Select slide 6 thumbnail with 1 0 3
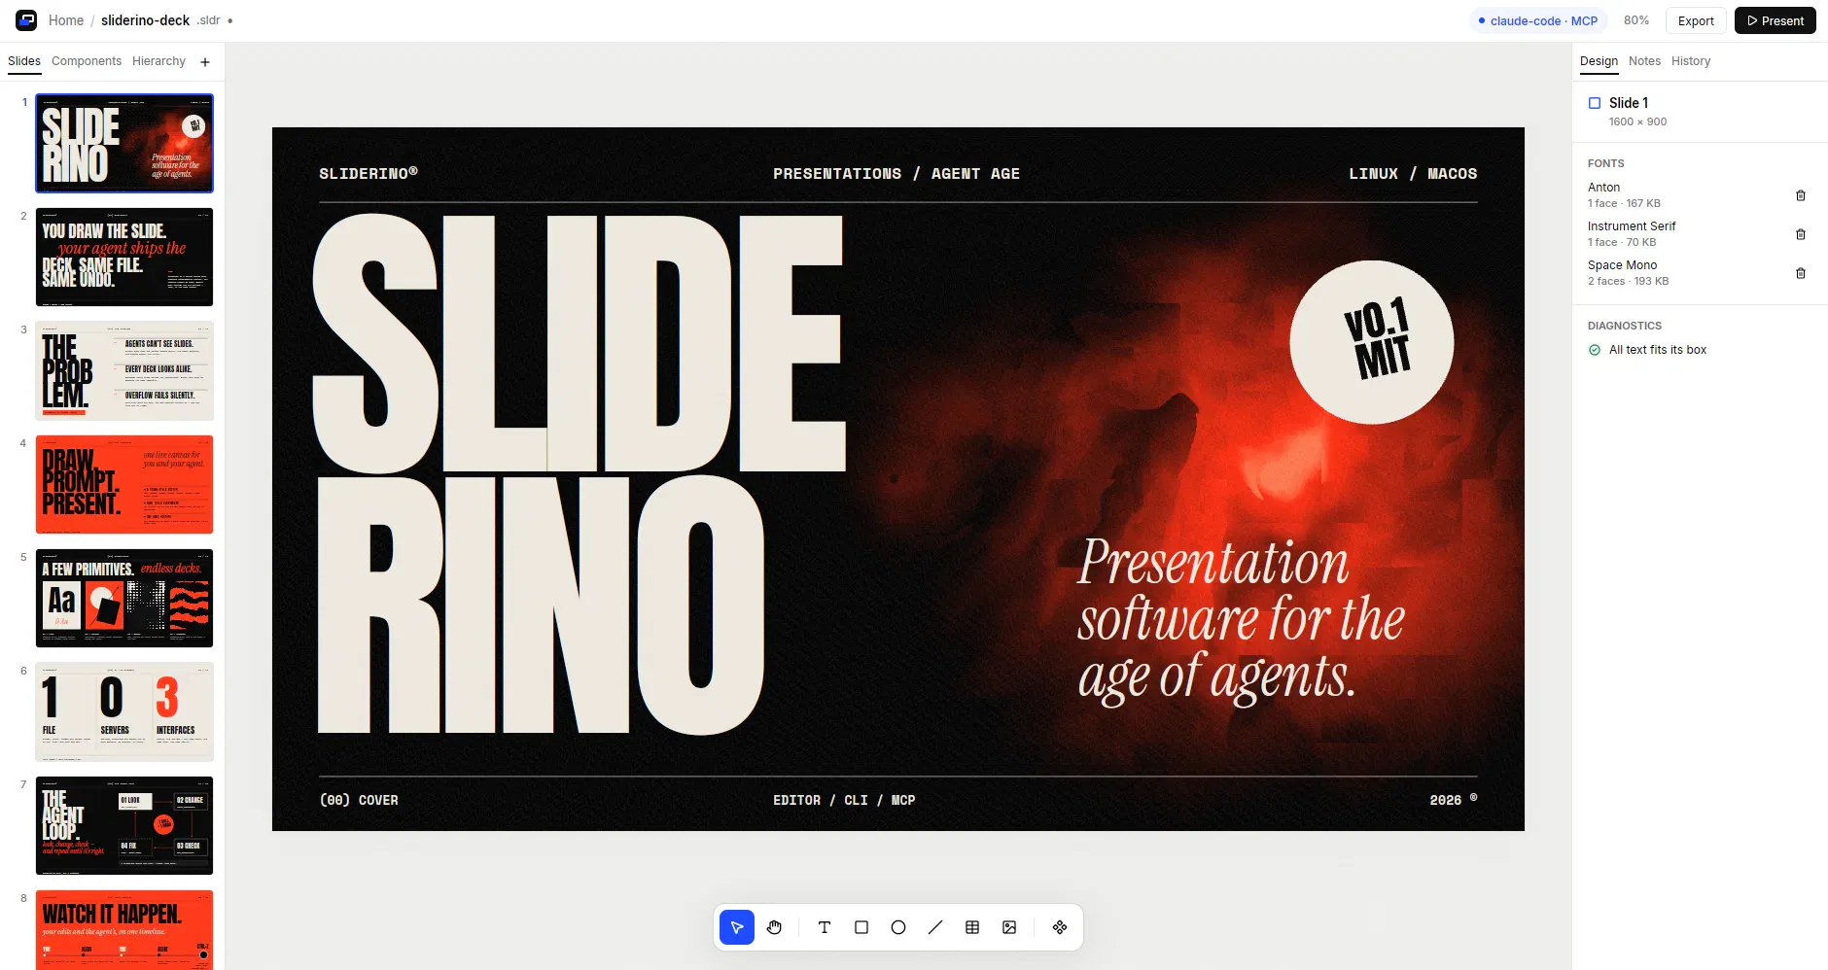 coord(124,711)
